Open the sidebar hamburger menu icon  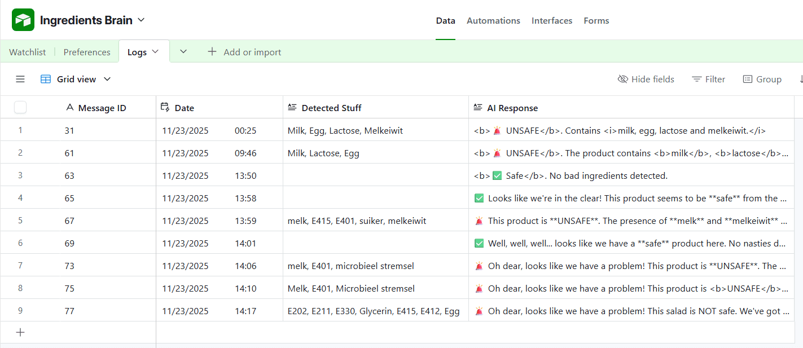pos(20,80)
